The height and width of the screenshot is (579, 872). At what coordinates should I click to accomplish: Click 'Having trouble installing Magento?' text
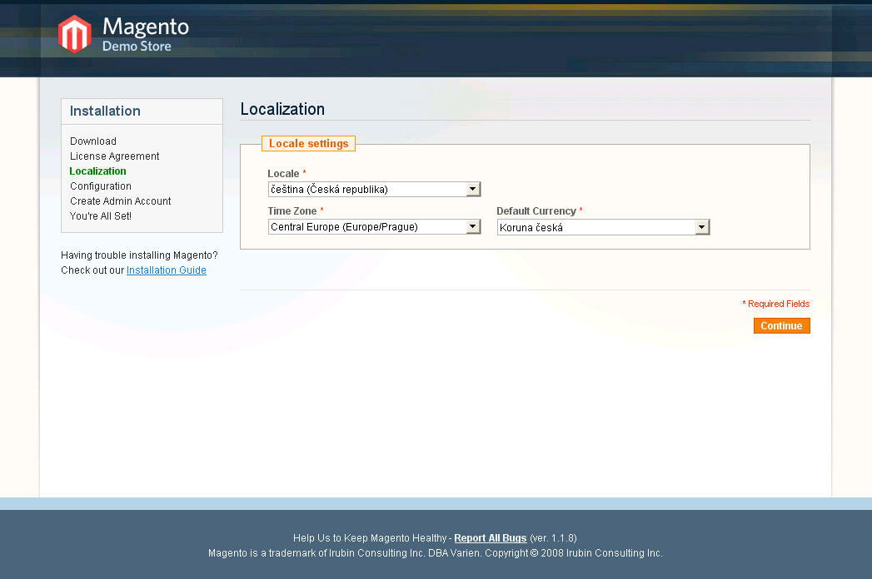tap(139, 255)
